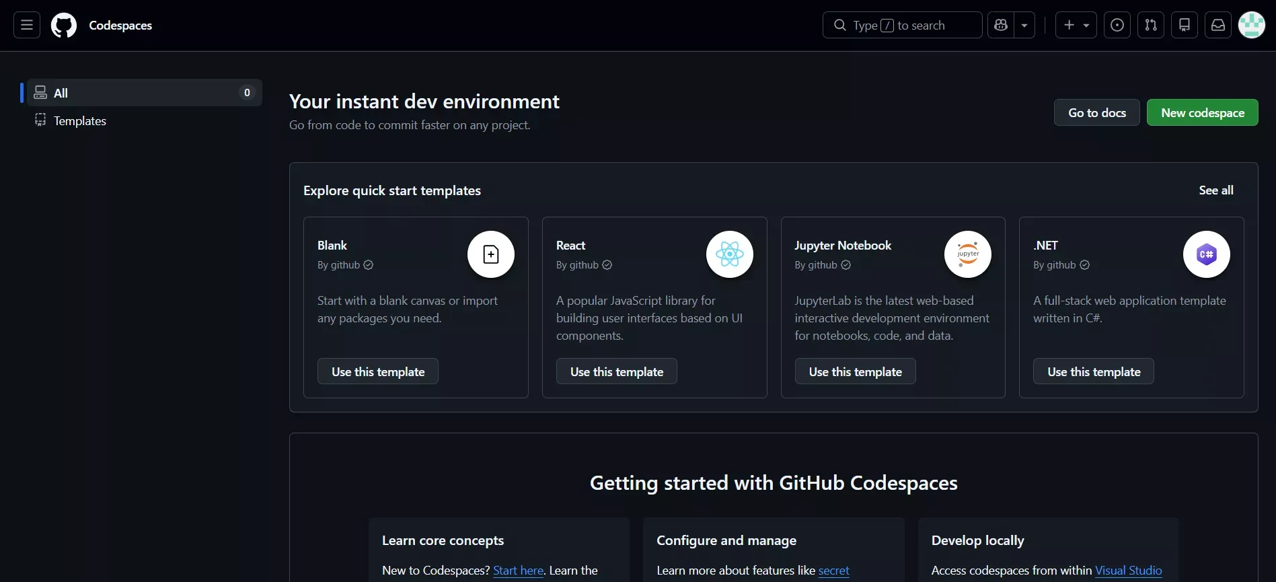Focus the Type / to search field

click(x=902, y=25)
